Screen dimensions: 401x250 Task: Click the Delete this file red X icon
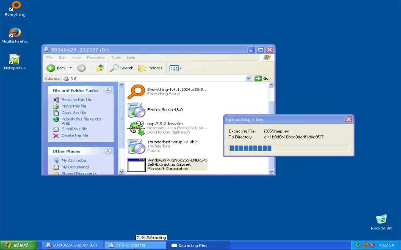tap(56, 136)
